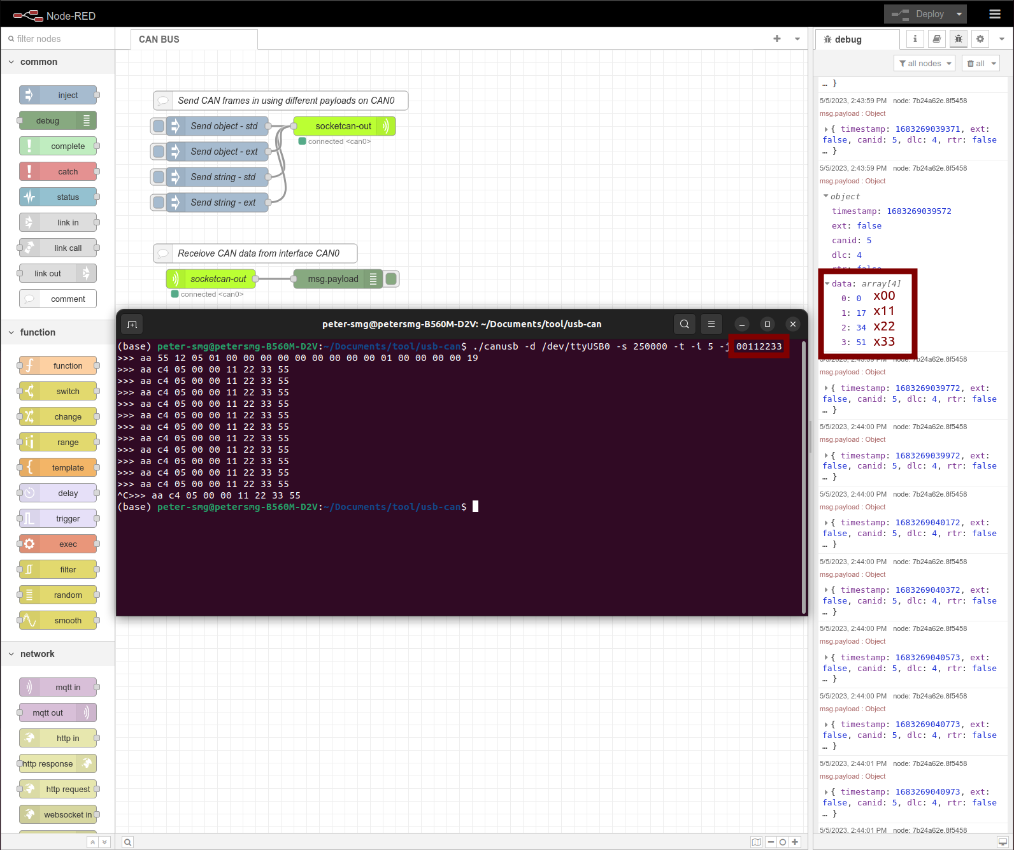Open debug output in new window icon
Screen dimensions: 1014x850
click(1002, 842)
